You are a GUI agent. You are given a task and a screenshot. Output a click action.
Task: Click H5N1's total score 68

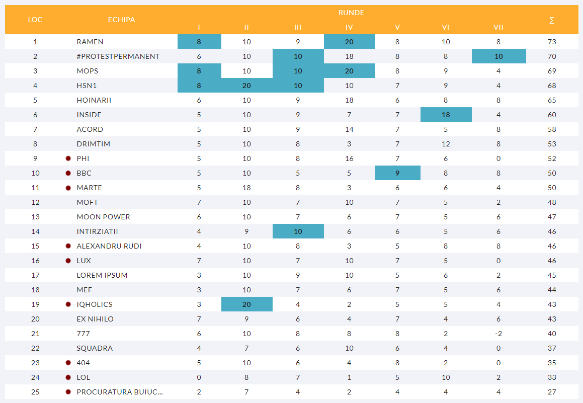552,86
